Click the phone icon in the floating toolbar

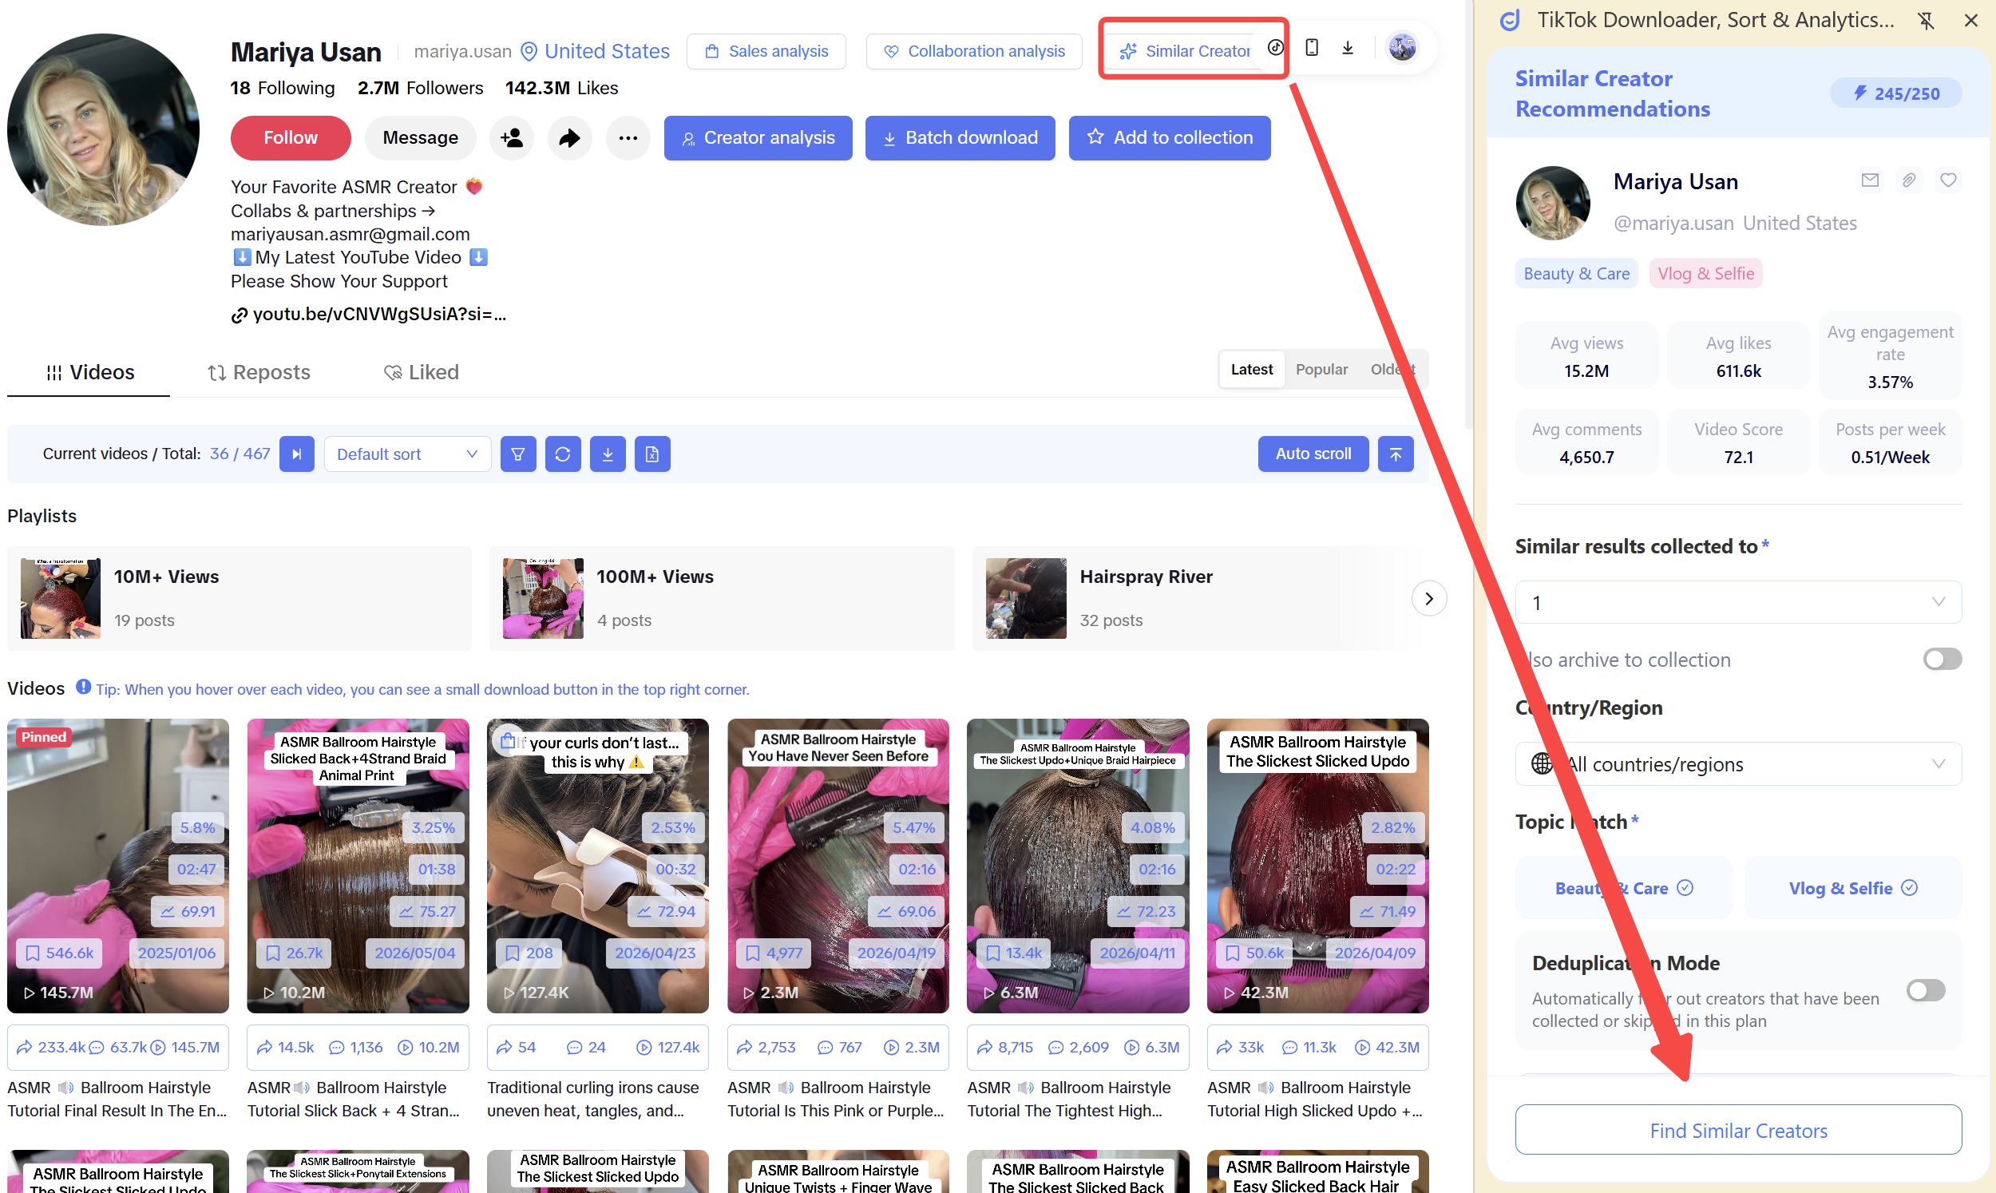coord(1312,47)
